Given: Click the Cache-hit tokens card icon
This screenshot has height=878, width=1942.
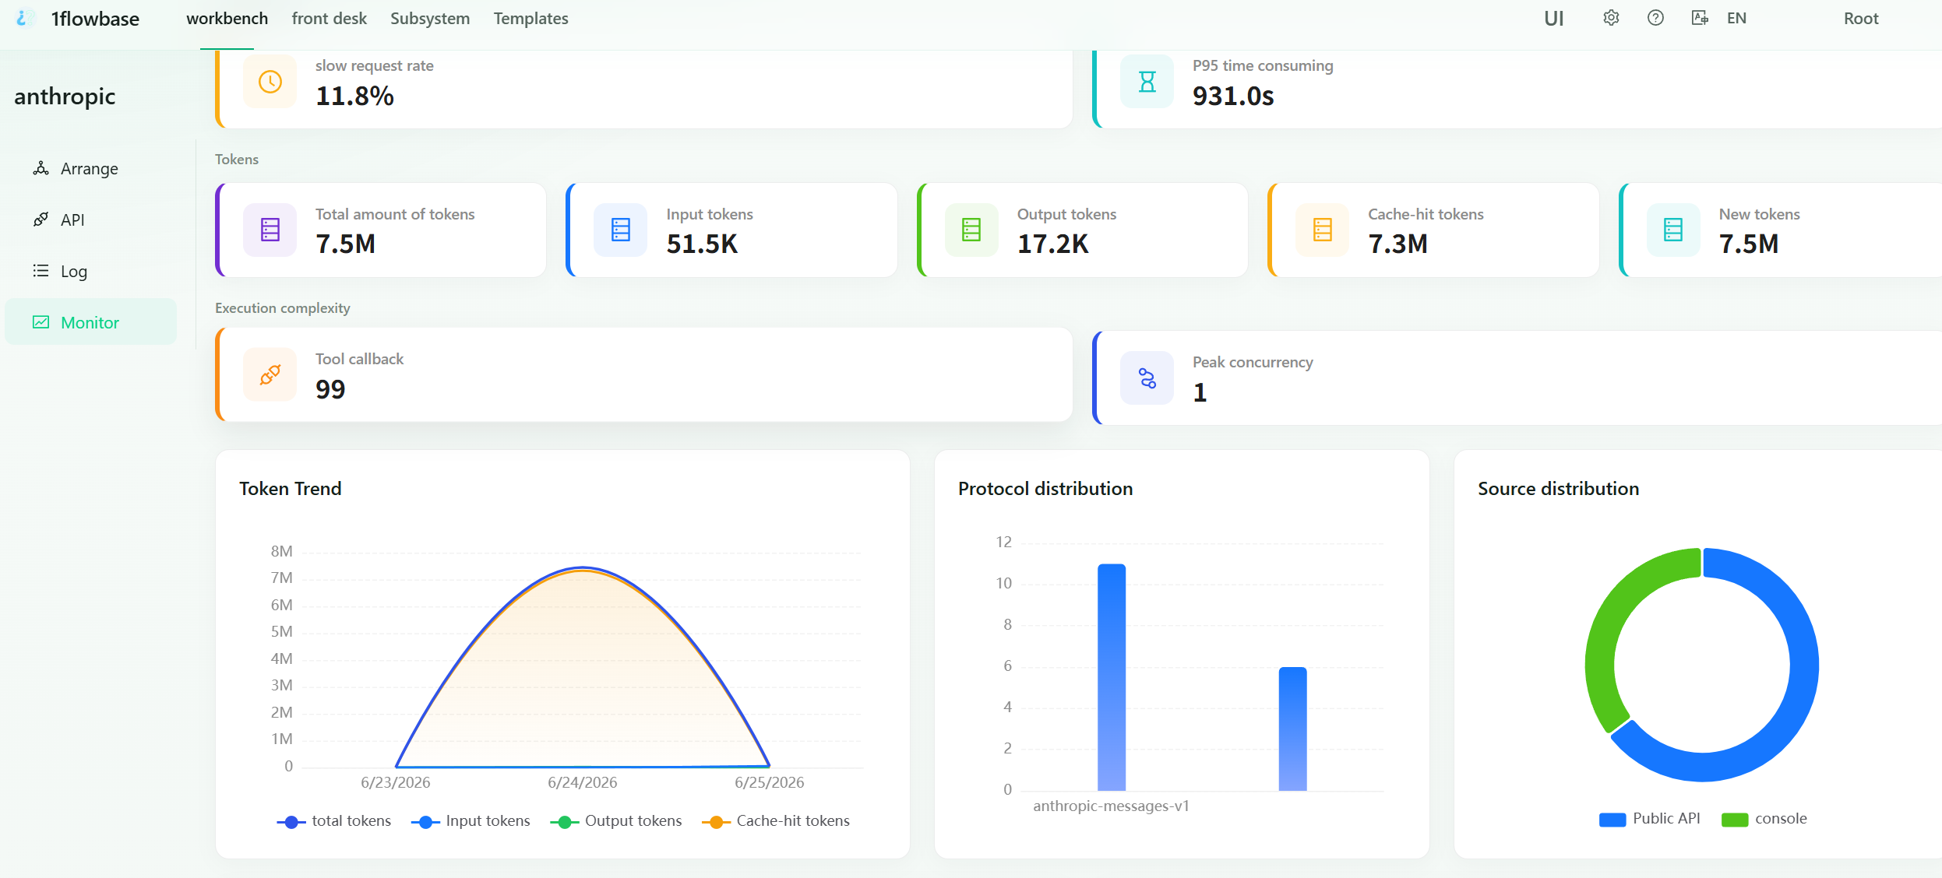Looking at the screenshot, I should tap(1322, 230).
